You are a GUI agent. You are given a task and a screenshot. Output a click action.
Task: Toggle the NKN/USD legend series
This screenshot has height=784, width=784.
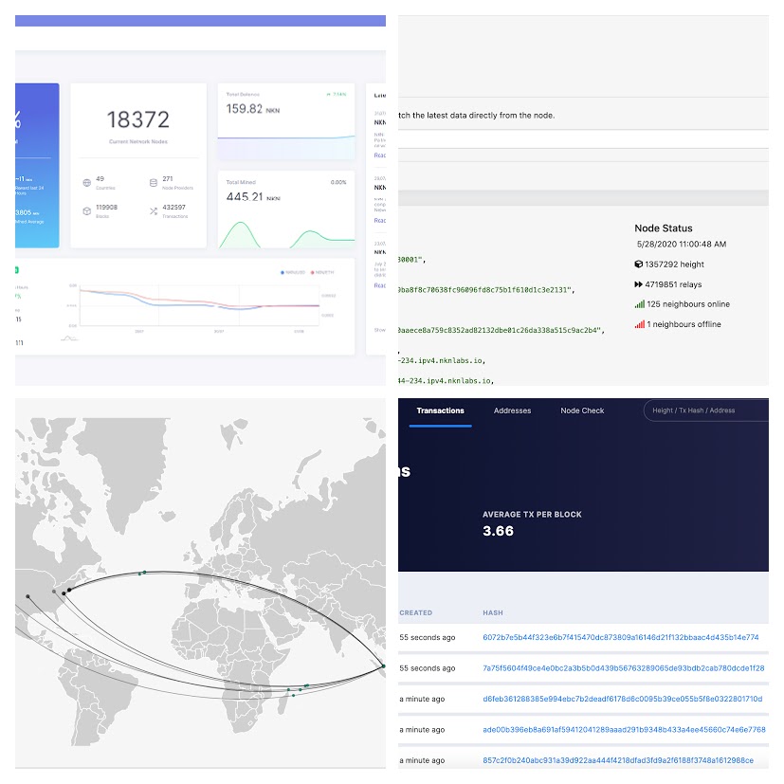pos(293,272)
